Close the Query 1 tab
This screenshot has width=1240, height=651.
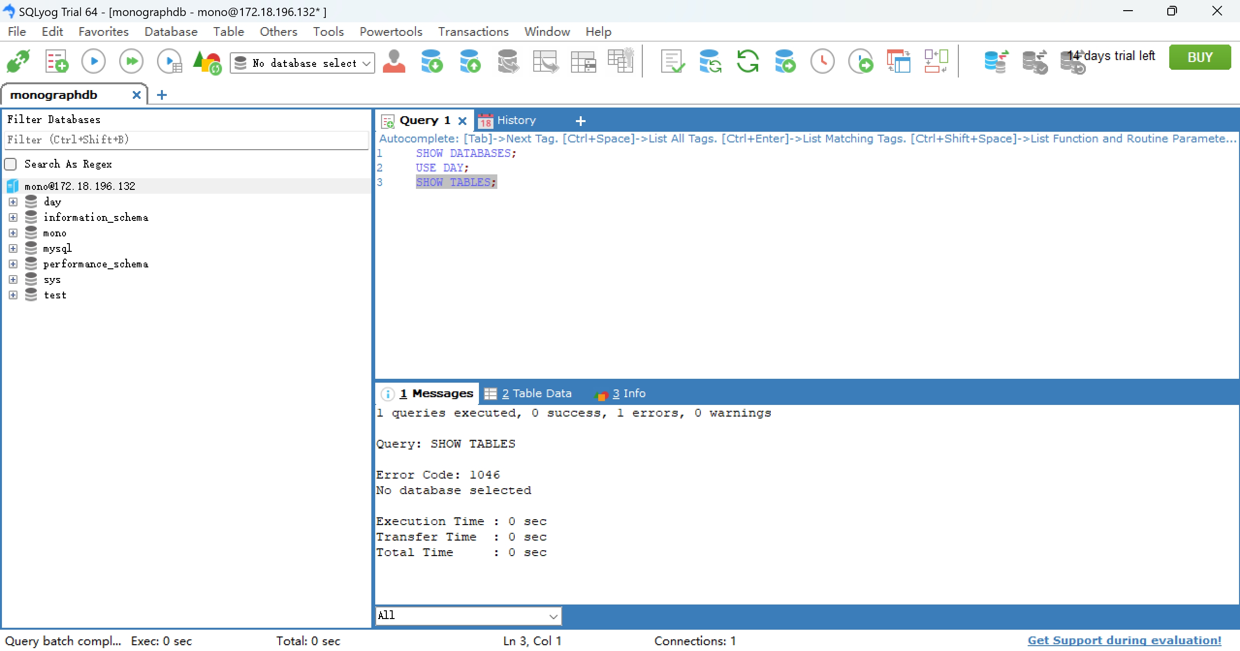coord(462,121)
